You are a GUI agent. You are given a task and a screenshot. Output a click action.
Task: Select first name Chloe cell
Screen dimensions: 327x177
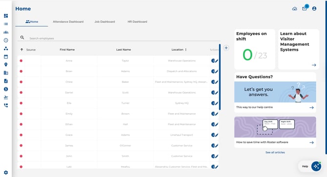69,82
